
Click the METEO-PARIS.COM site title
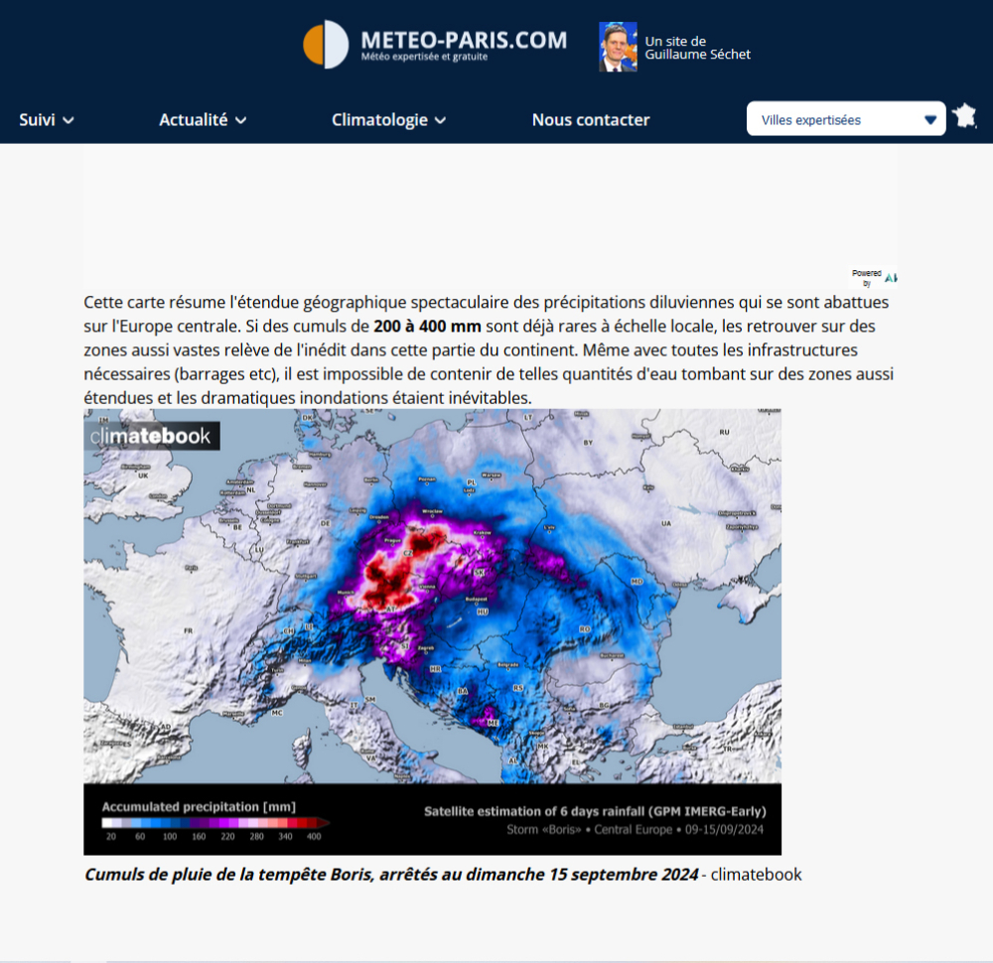(x=464, y=41)
